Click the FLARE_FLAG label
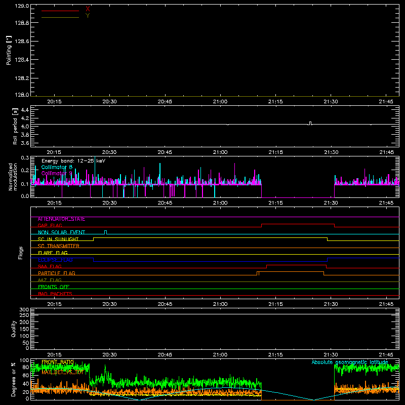Viewport: 405px width, 405px height. pos(53,253)
